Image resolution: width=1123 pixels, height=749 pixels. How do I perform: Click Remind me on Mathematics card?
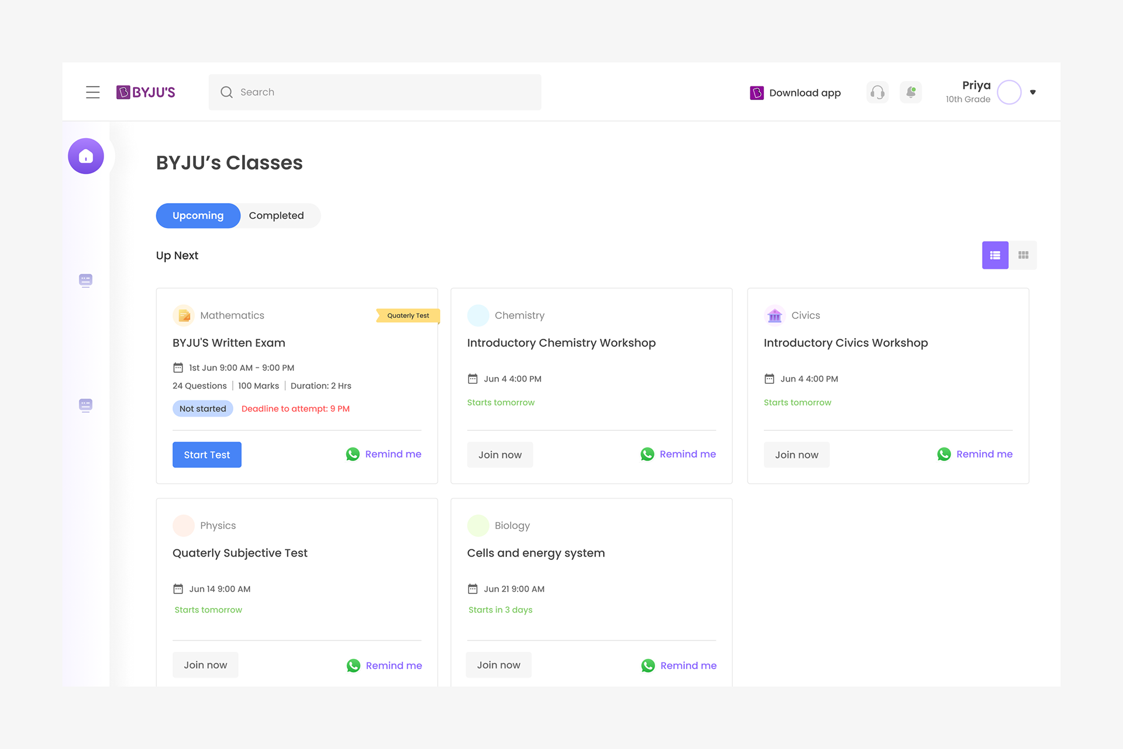coord(393,454)
